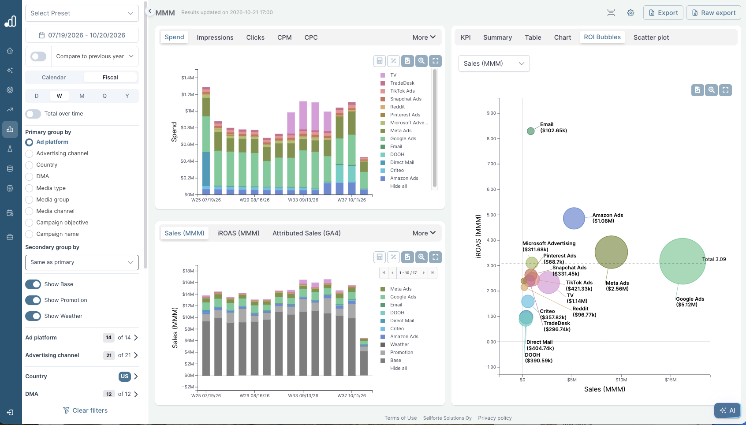The image size is (746, 425).
Task: Click the logout icon in the sidebar
Action: pyautogui.click(x=10, y=412)
